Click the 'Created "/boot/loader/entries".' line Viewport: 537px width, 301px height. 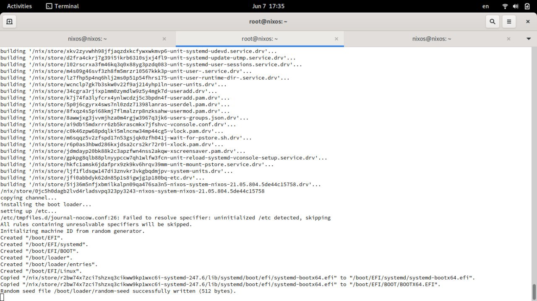point(49,265)
